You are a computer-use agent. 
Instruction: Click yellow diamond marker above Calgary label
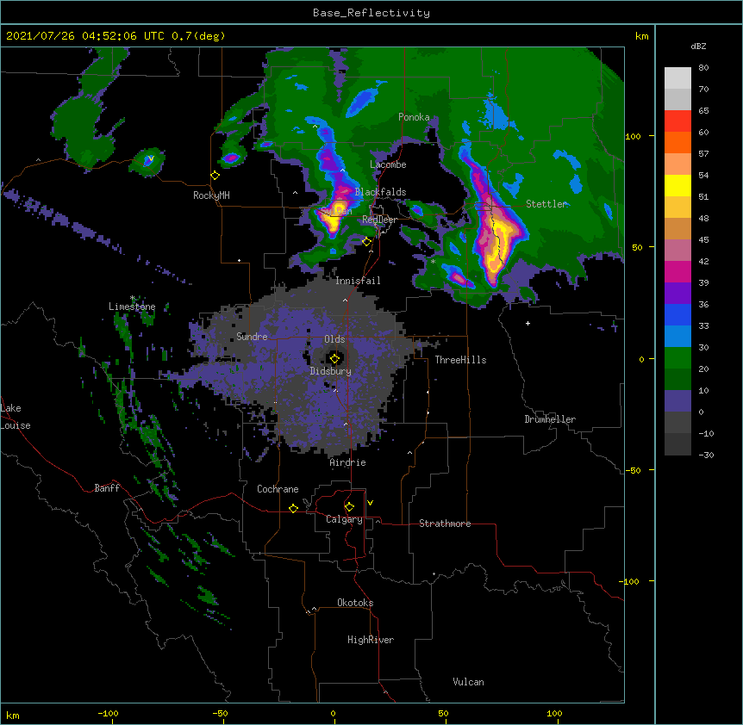click(x=349, y=507)
